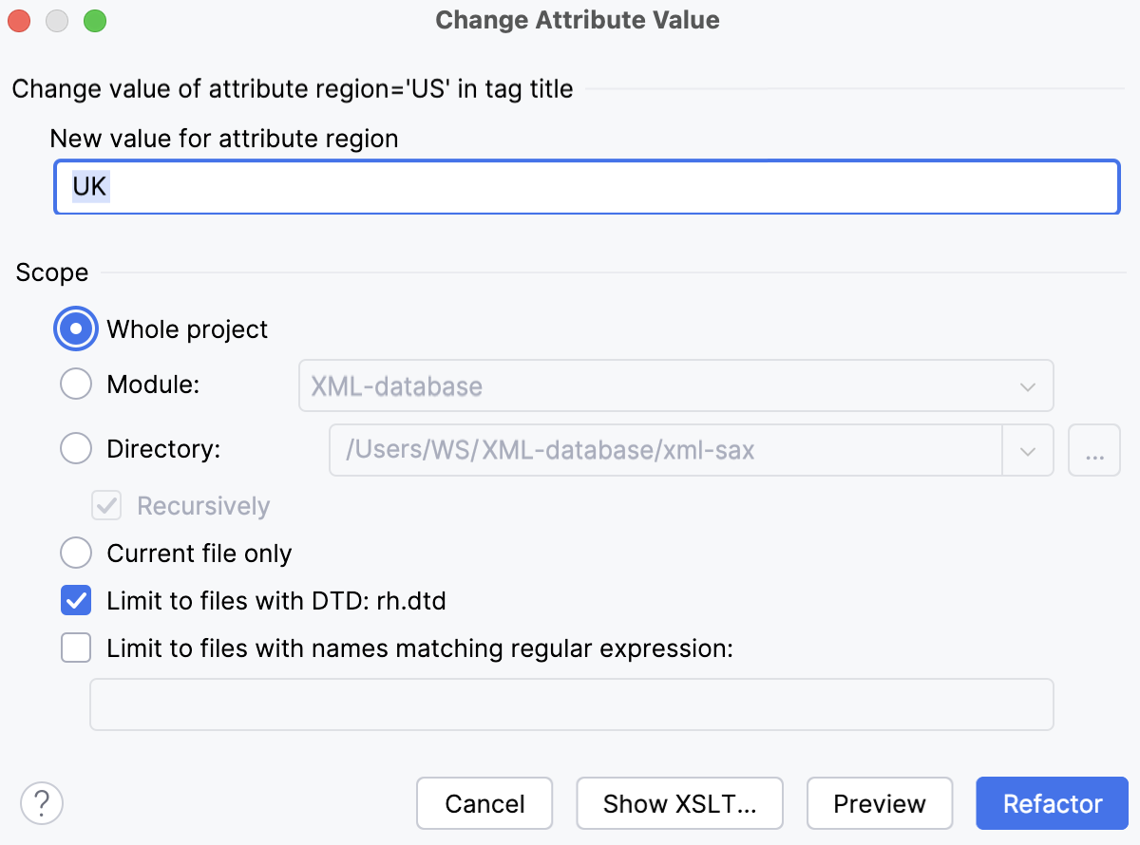Select the Module scope radio button
1140x845 pixels.
coord(75,384)
